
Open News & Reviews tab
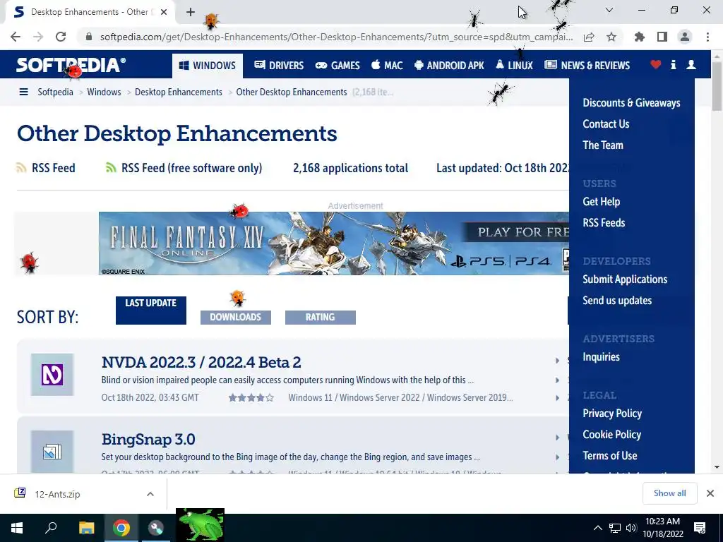pyautogui.click(x=587, y=66)
